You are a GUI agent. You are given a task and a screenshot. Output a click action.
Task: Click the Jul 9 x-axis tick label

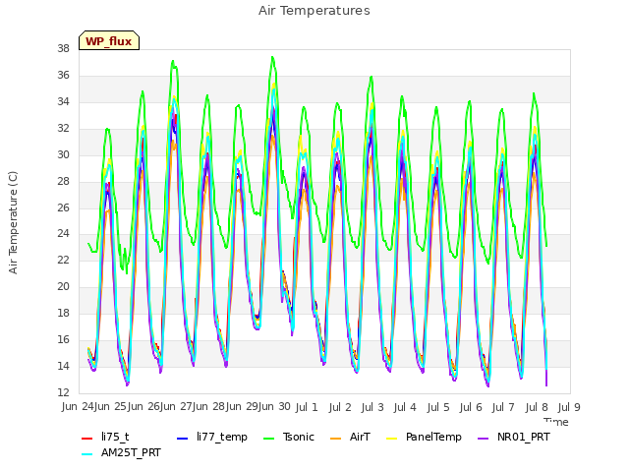tap(569, 407)
